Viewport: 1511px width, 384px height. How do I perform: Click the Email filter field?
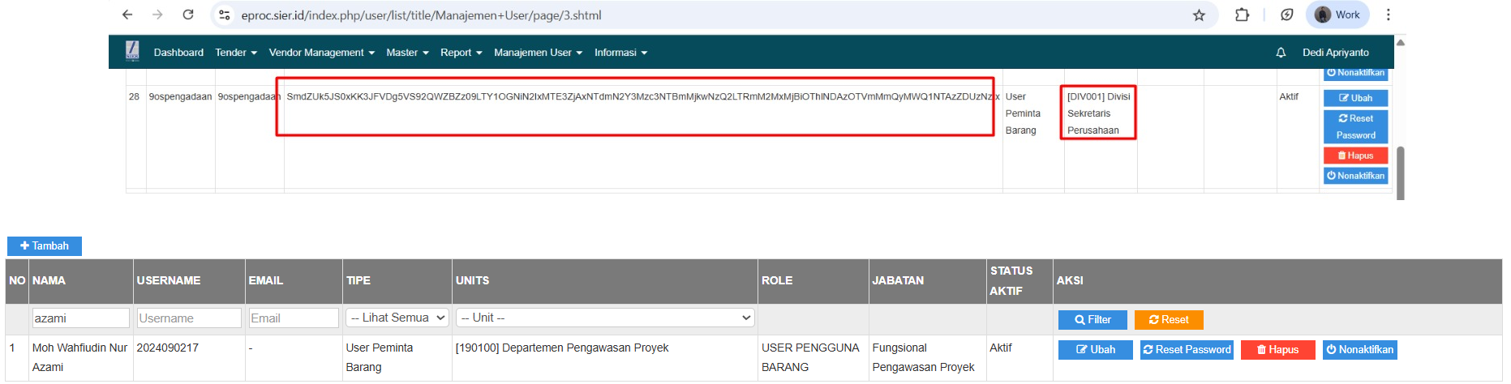[x=294, y=318]
